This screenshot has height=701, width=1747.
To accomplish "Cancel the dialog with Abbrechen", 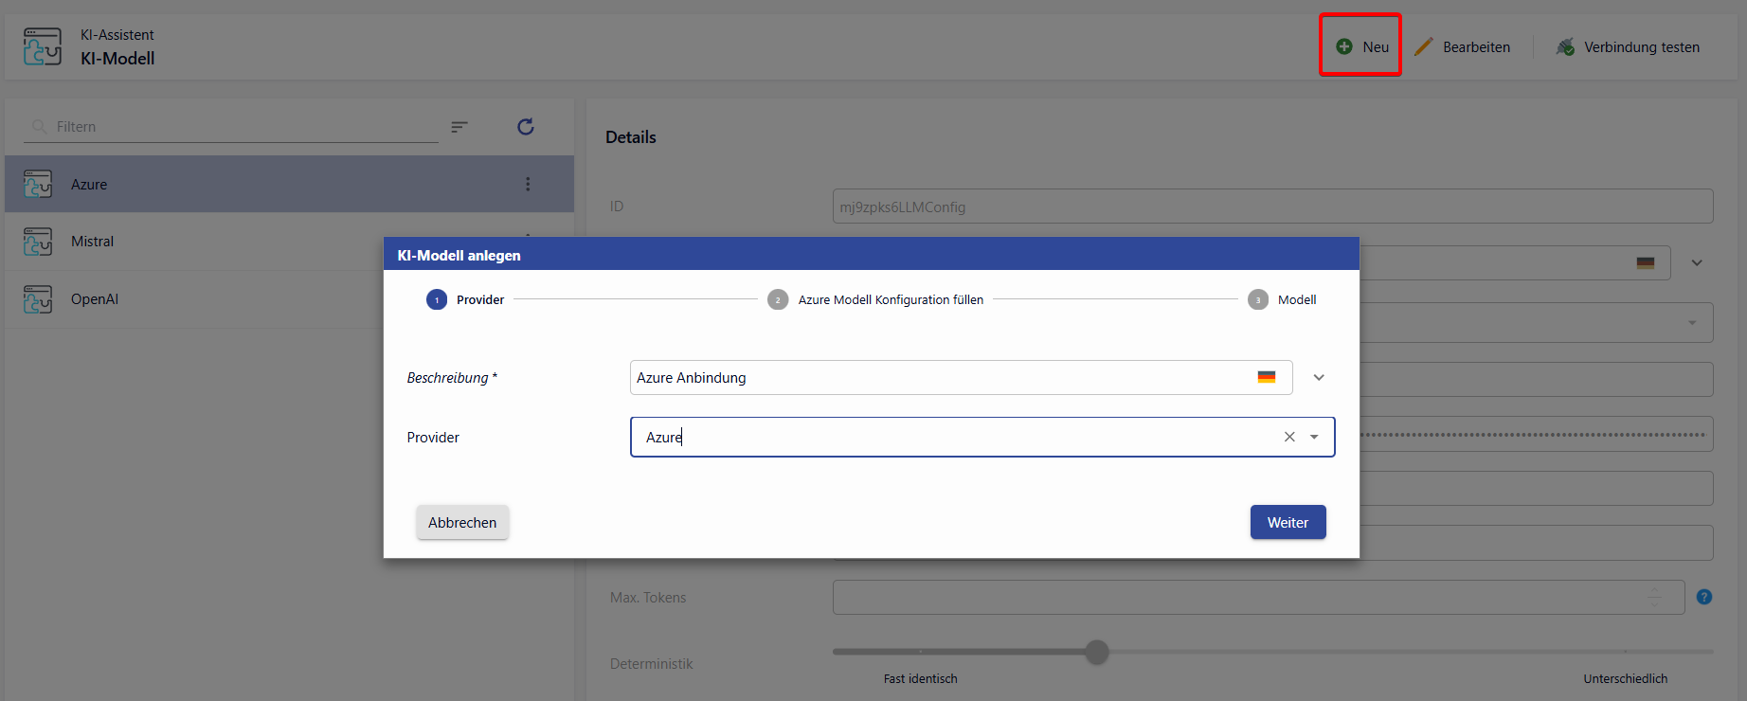I will [462, 522].
